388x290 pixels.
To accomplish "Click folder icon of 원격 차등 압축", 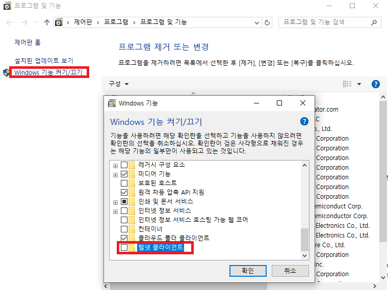I will click(132, 192).
